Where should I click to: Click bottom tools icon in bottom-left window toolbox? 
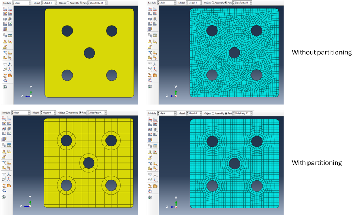[x=4, y=197]
